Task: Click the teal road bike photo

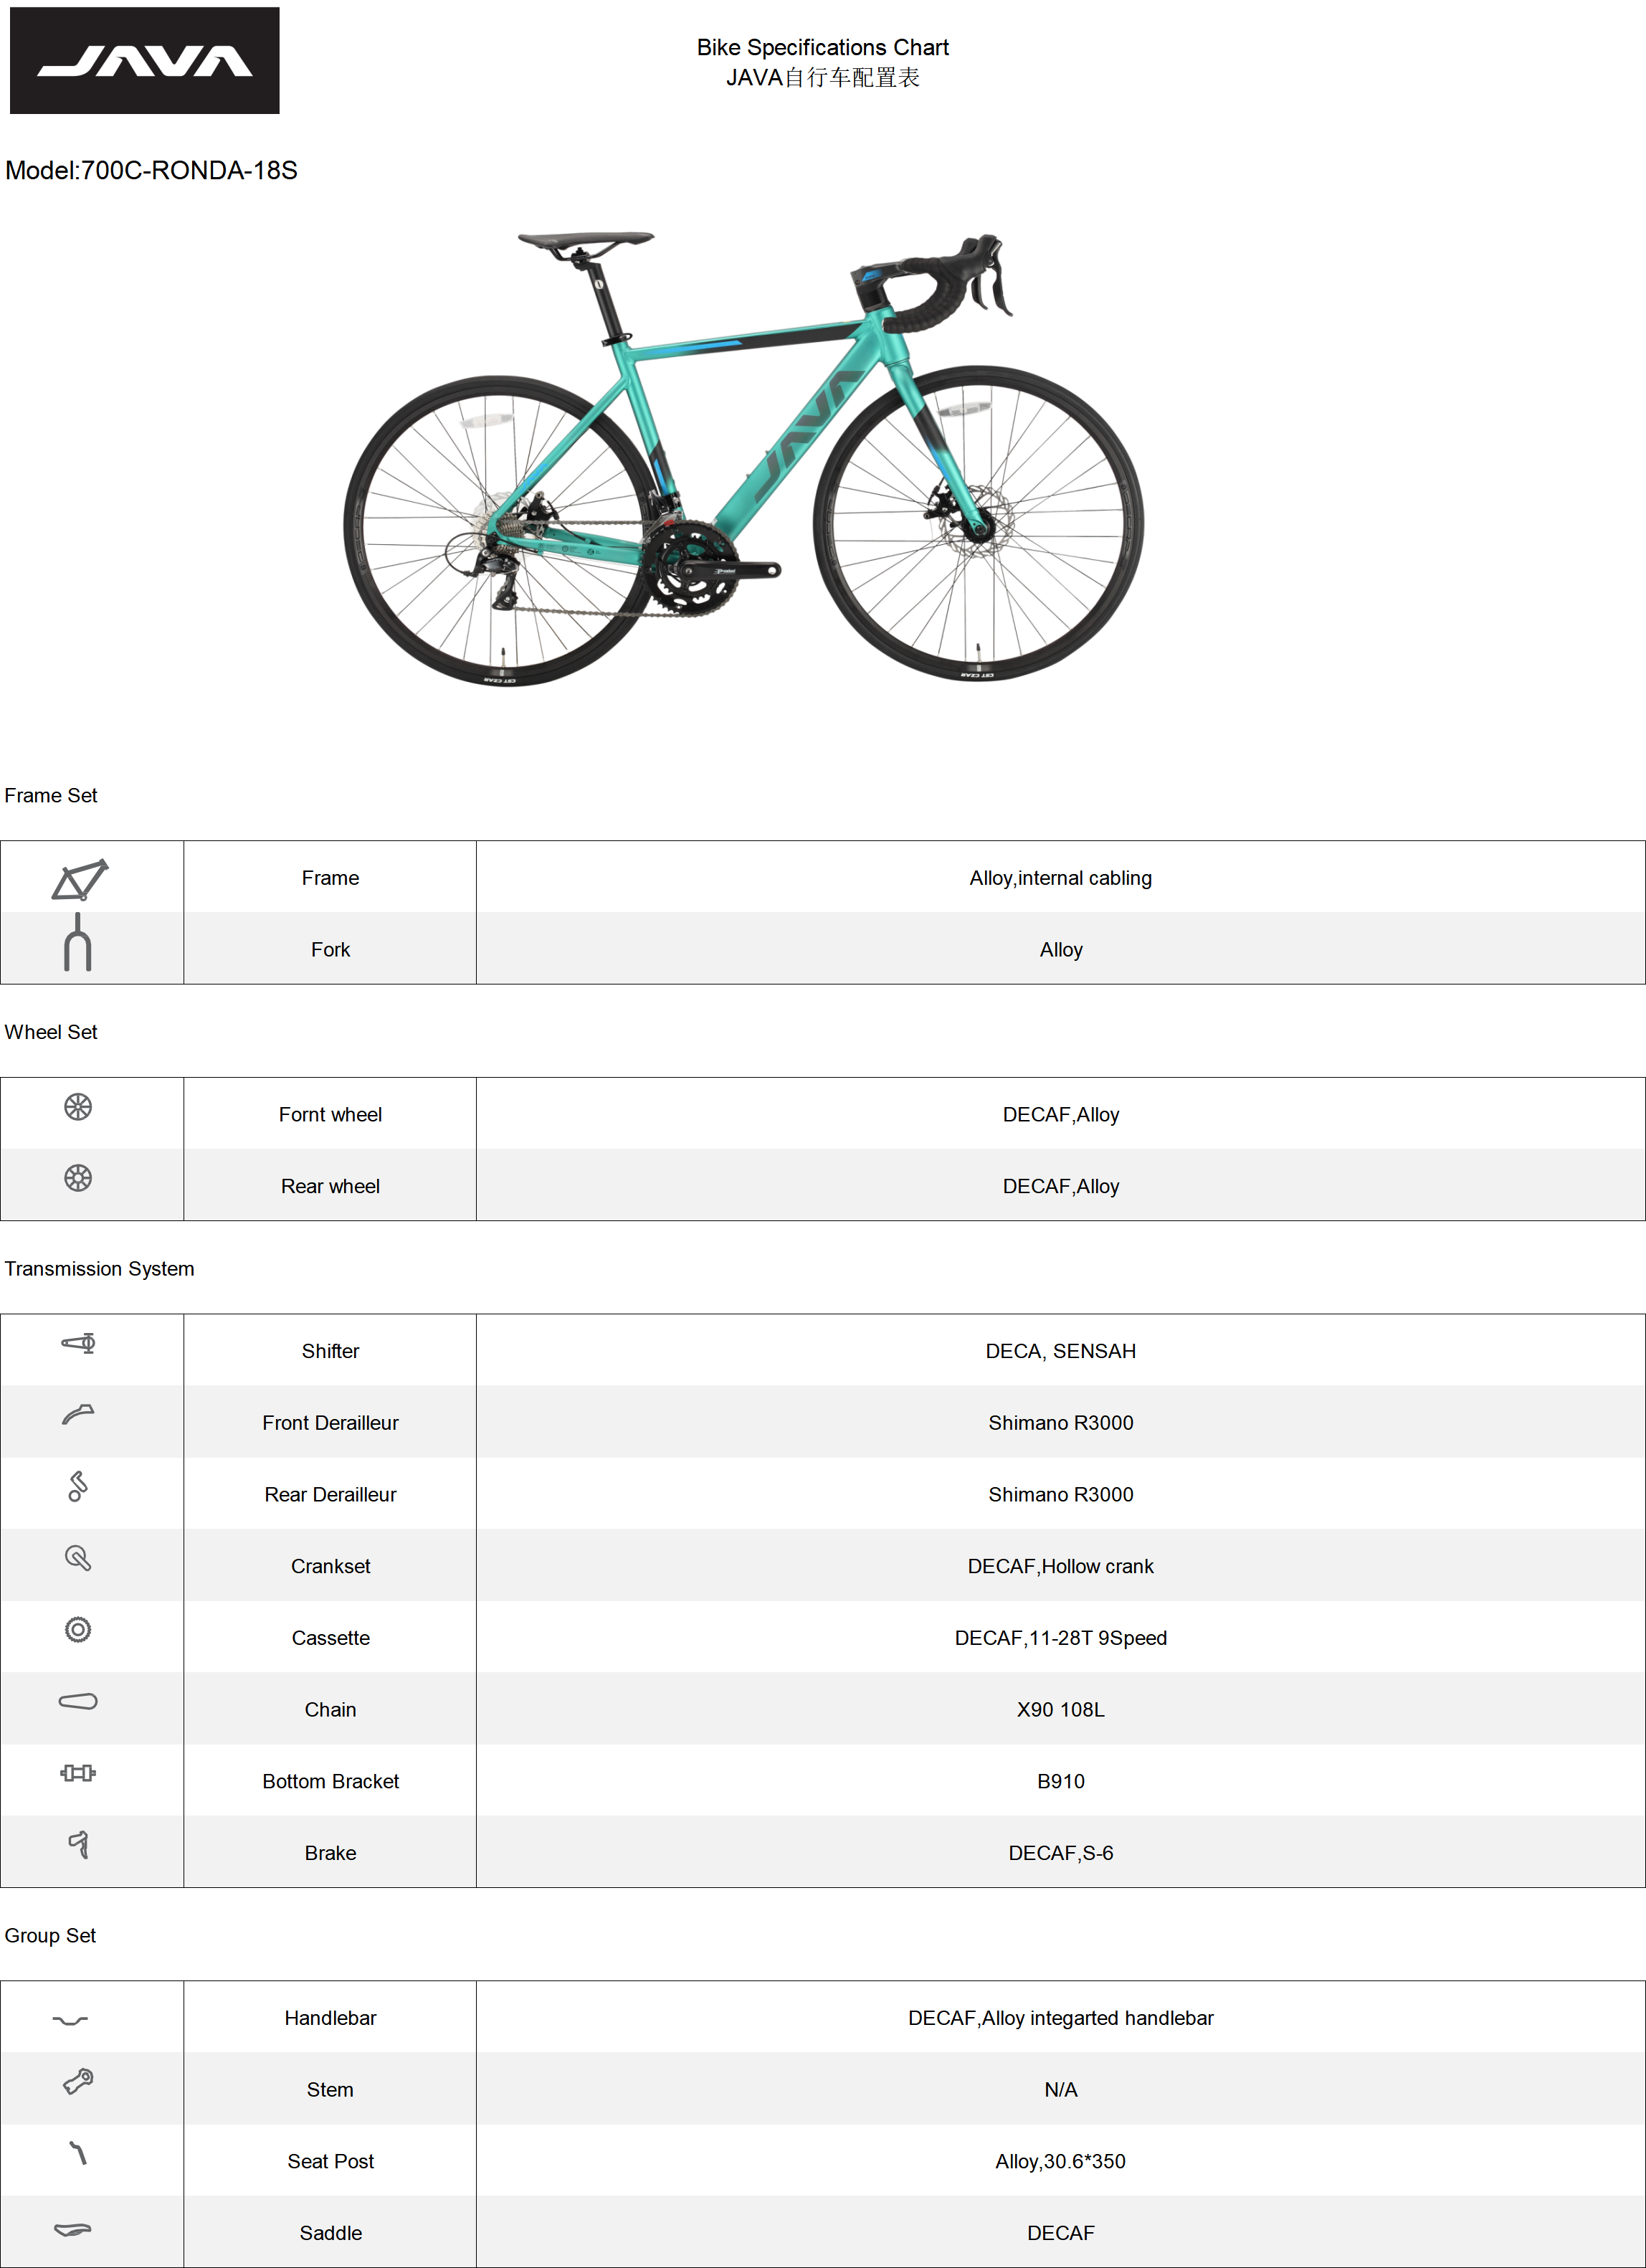Action: point(744,459)
